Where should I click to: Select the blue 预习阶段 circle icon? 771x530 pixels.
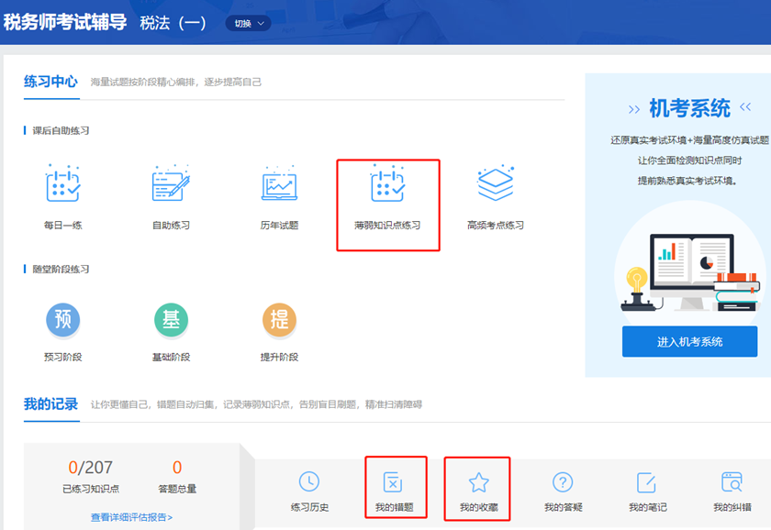tap(62, 319)
